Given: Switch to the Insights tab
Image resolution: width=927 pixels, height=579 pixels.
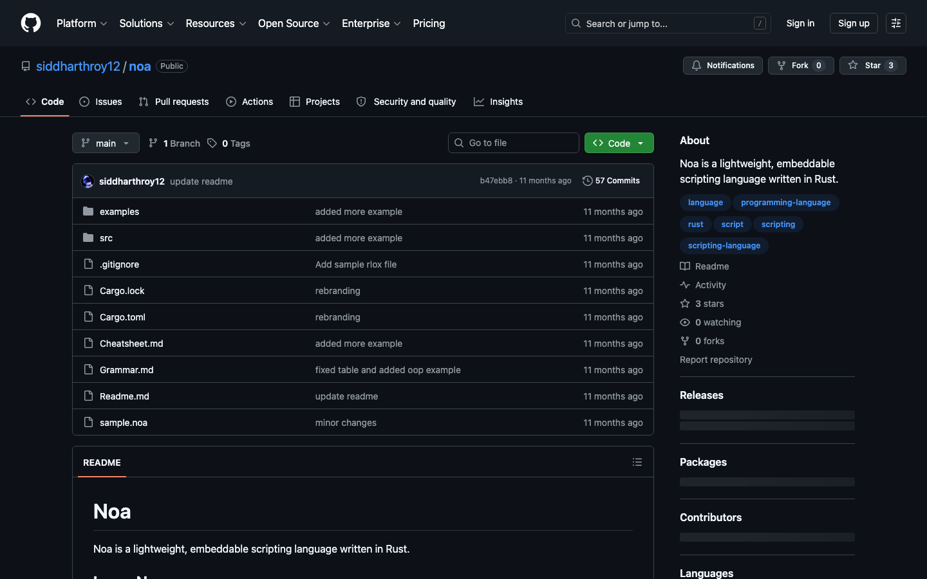Looking at the screenshot, I should point(498,102).
